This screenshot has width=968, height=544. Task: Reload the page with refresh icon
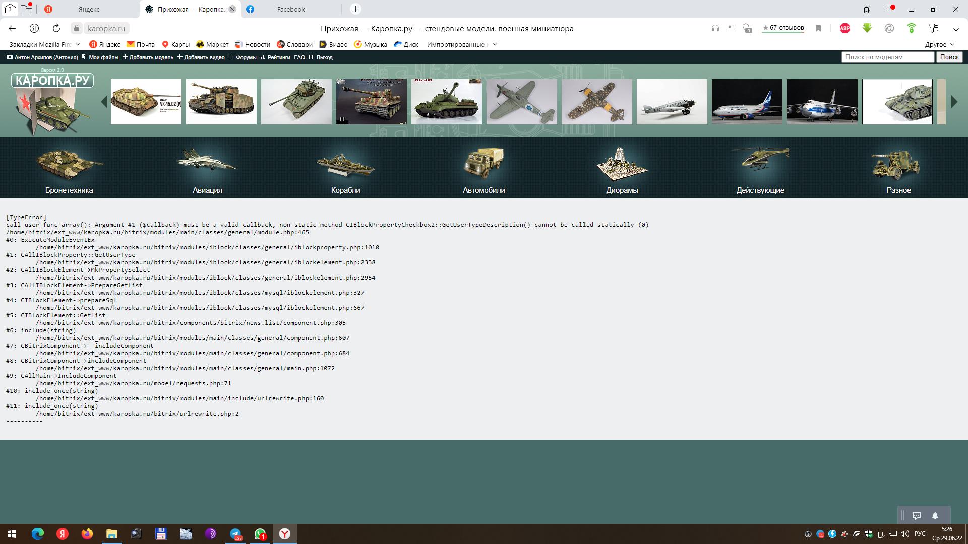tap(56, 29)
